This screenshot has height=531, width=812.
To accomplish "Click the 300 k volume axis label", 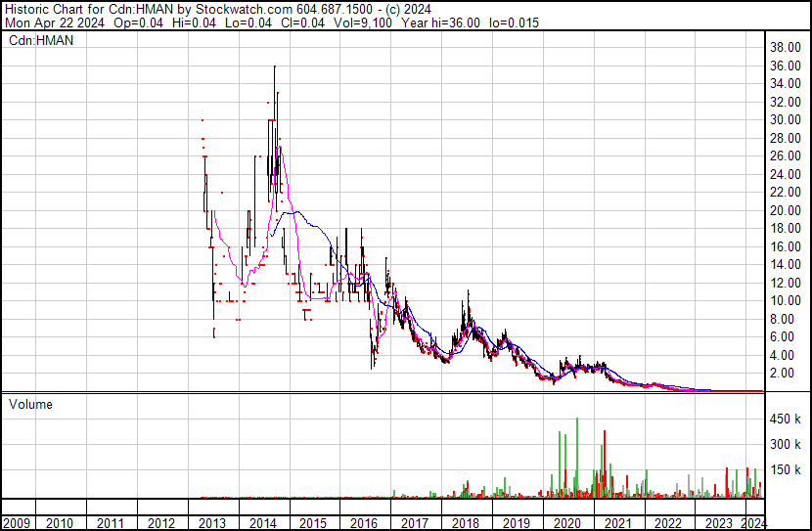I will pos(783,445).
